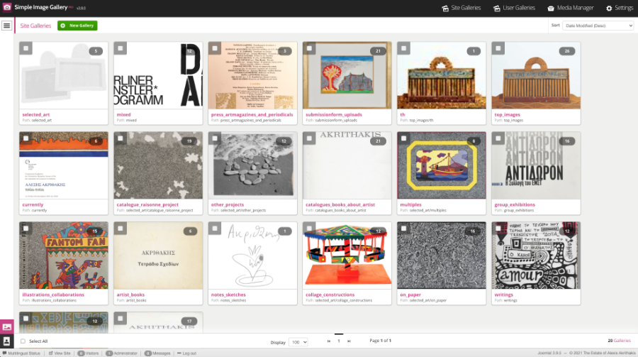Viewport: 638px width, 357px height.
Task: Open Messages from status bar
Action: [x=157, y=353]
